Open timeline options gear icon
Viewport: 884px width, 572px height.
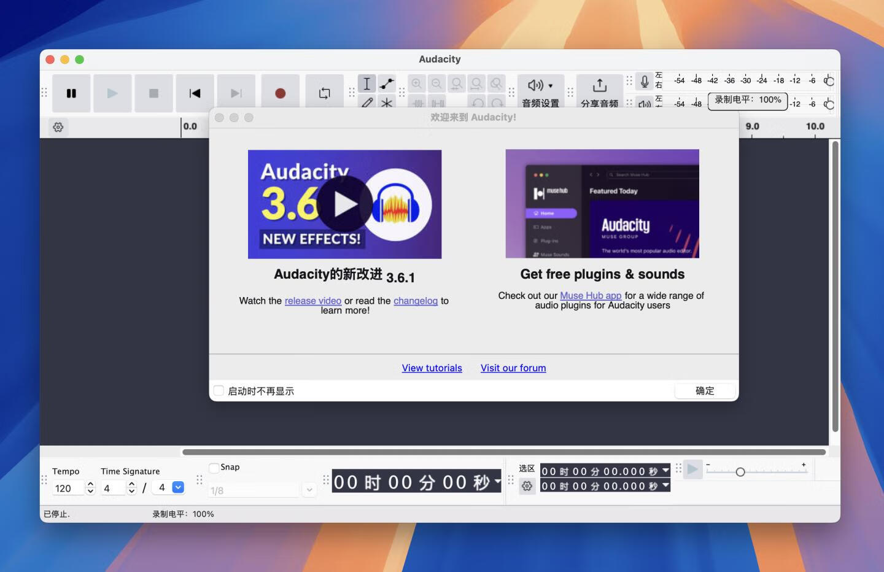click(x=58, y=127)
